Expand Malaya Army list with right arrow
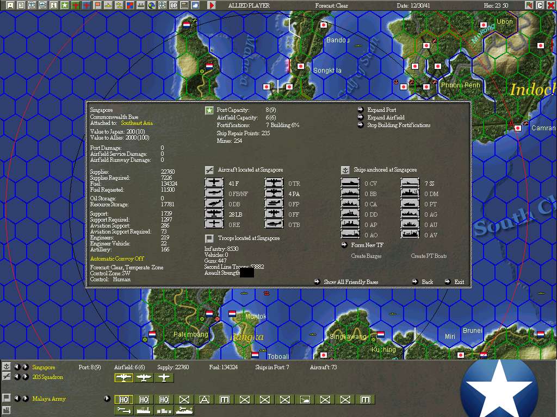557x417 pixels. point(107,399)
